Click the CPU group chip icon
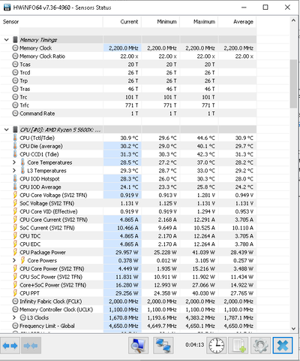 point(15,129)
